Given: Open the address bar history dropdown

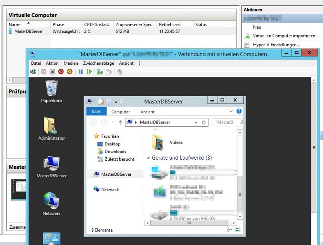Looking at the screenshot, I should [196, 122].
